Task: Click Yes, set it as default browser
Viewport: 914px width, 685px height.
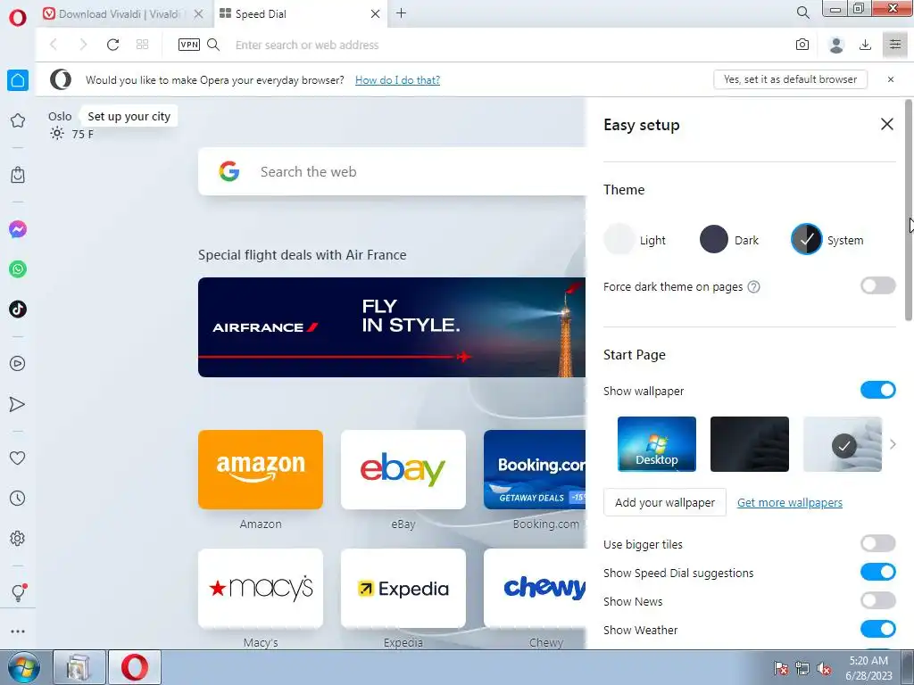Action: [x=790, y=79]
